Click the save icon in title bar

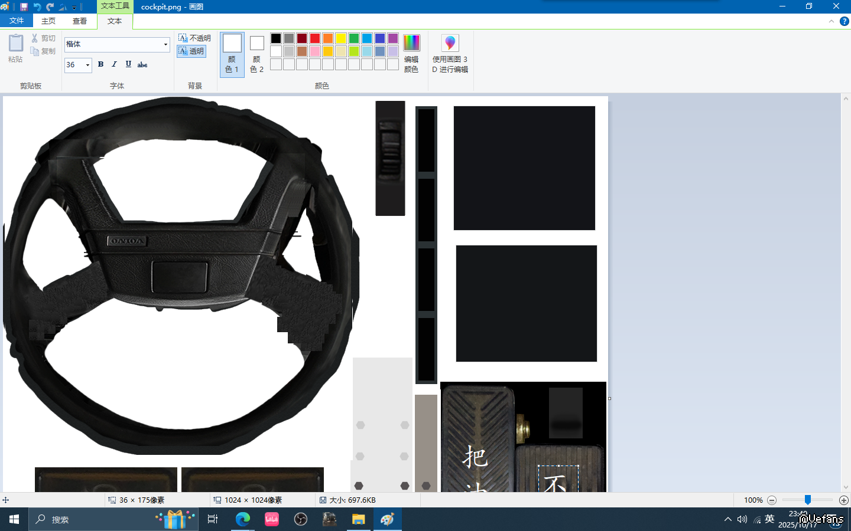24,7
